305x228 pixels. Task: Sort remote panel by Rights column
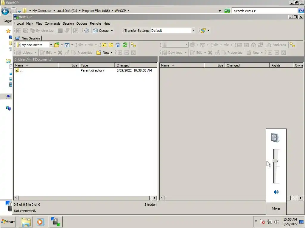point(281,65)
